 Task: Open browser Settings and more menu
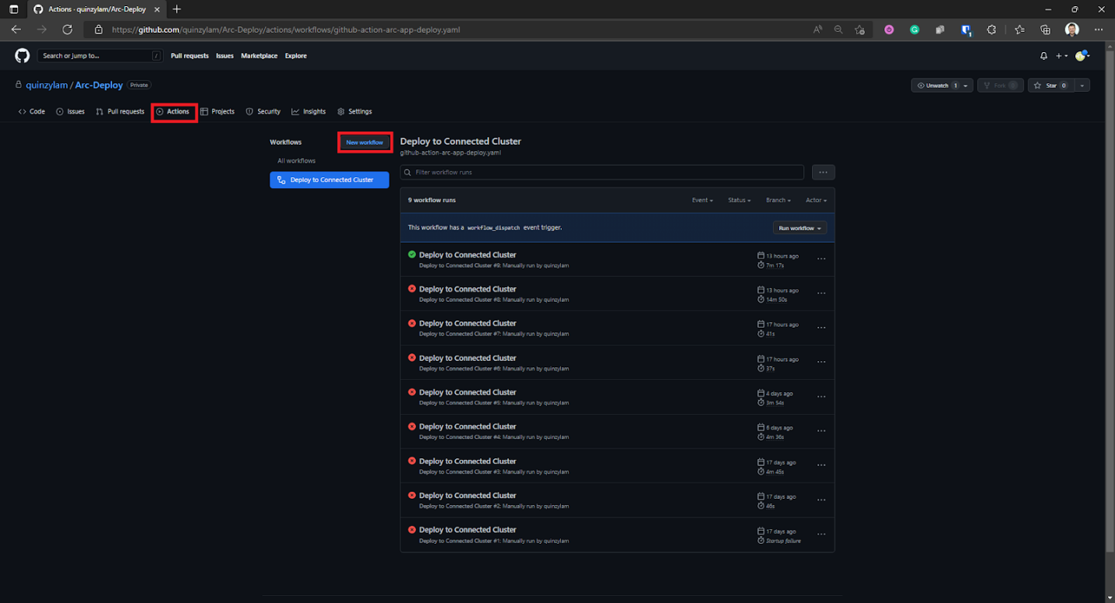pos(1099,30)
